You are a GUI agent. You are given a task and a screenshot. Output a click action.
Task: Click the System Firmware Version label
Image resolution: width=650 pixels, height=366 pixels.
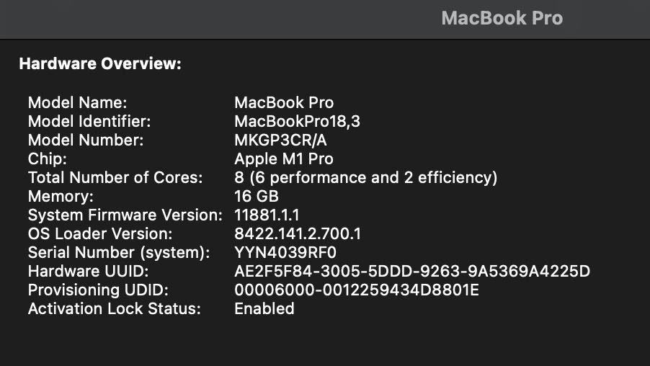coord(125,215)
